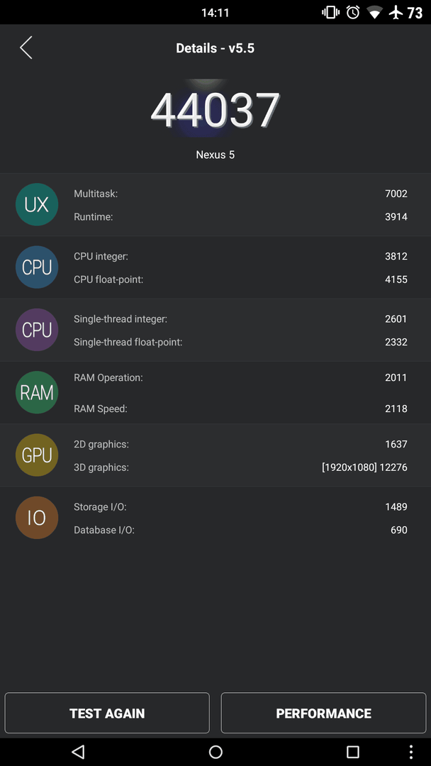Tap the TEST AGAIN button

click(107, 714)
